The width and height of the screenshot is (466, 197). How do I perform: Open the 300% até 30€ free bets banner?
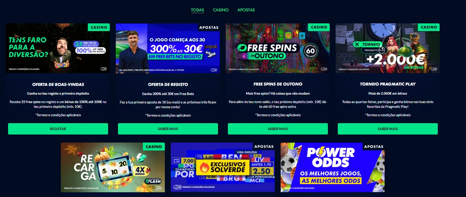click(x=168, y=48)
